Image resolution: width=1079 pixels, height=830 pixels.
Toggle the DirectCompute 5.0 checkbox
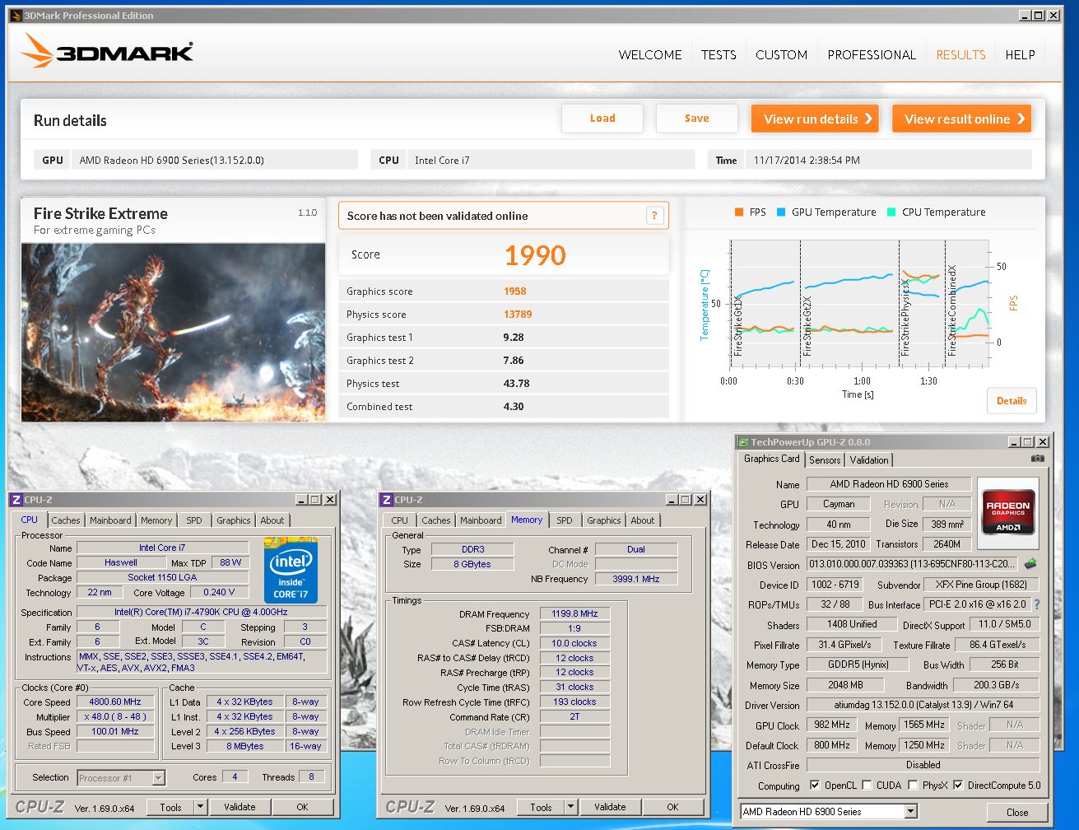tap(958, 785)
